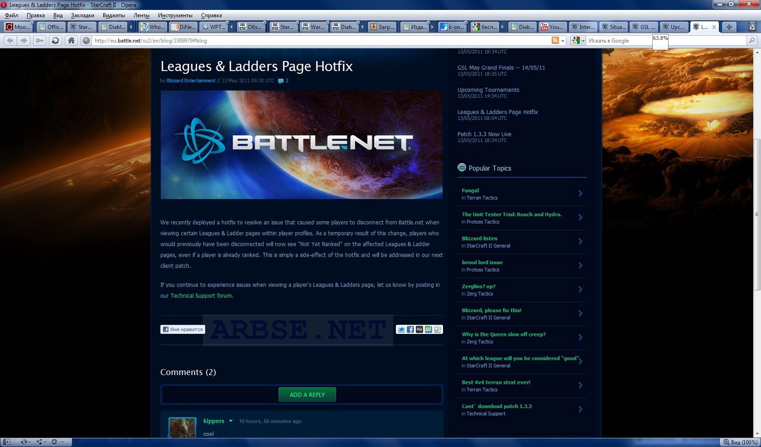Click the vertical page scrollbar thumb
This screenshot has height=447, width=761.
click(757, 214)
